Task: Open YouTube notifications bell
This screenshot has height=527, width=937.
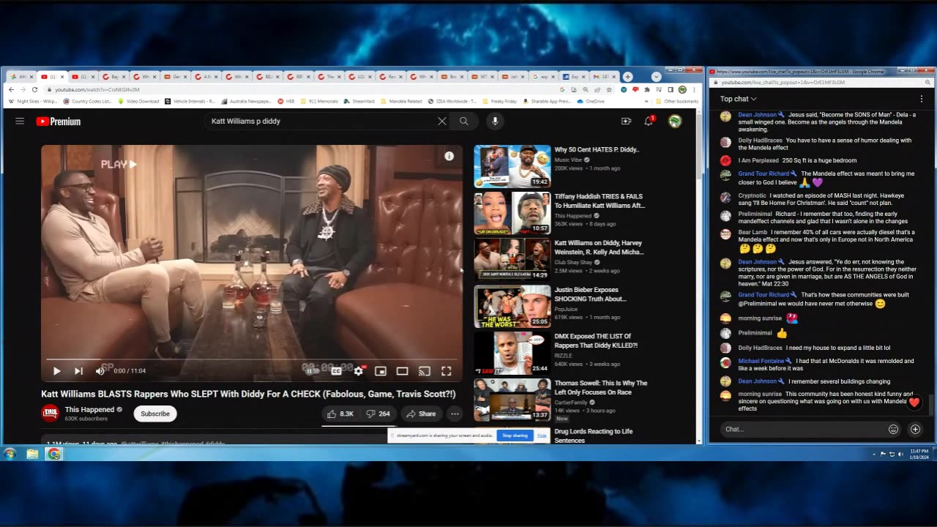Action: coord(649,122)
